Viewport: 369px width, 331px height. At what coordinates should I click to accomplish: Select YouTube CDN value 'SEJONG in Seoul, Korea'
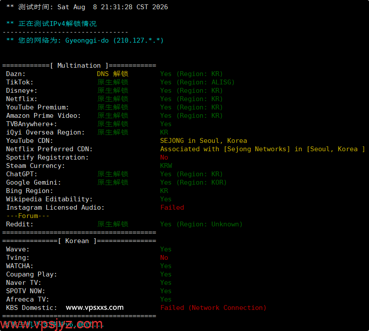pos(203,141)
